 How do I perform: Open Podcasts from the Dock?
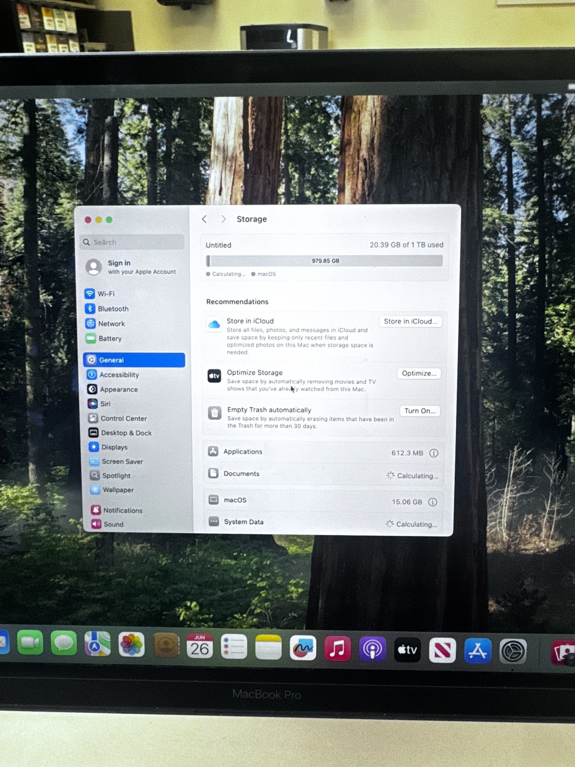(x=372, y=650)
